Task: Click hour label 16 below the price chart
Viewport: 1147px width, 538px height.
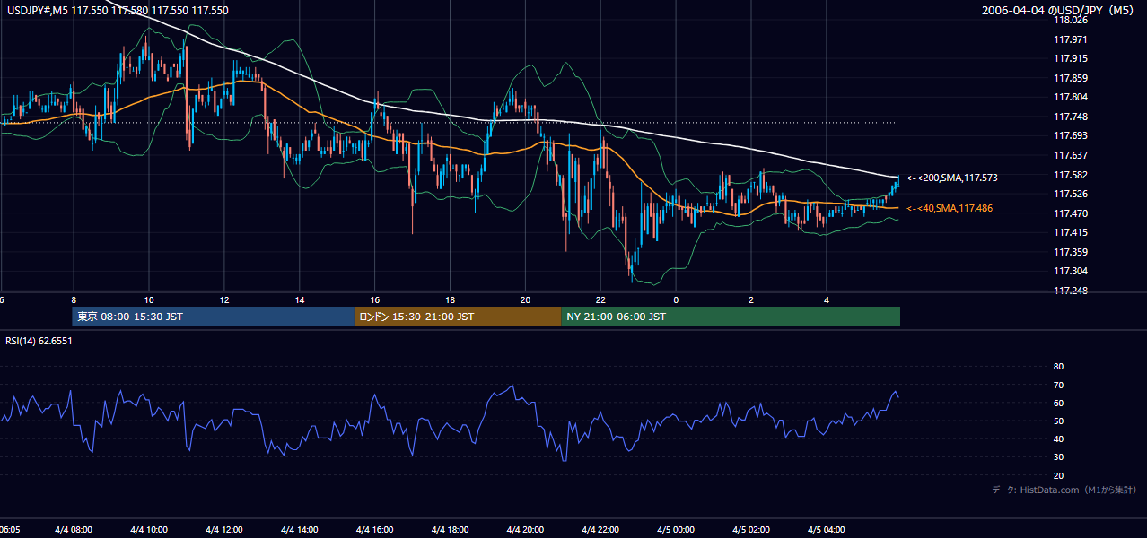Action: [375, 299]
